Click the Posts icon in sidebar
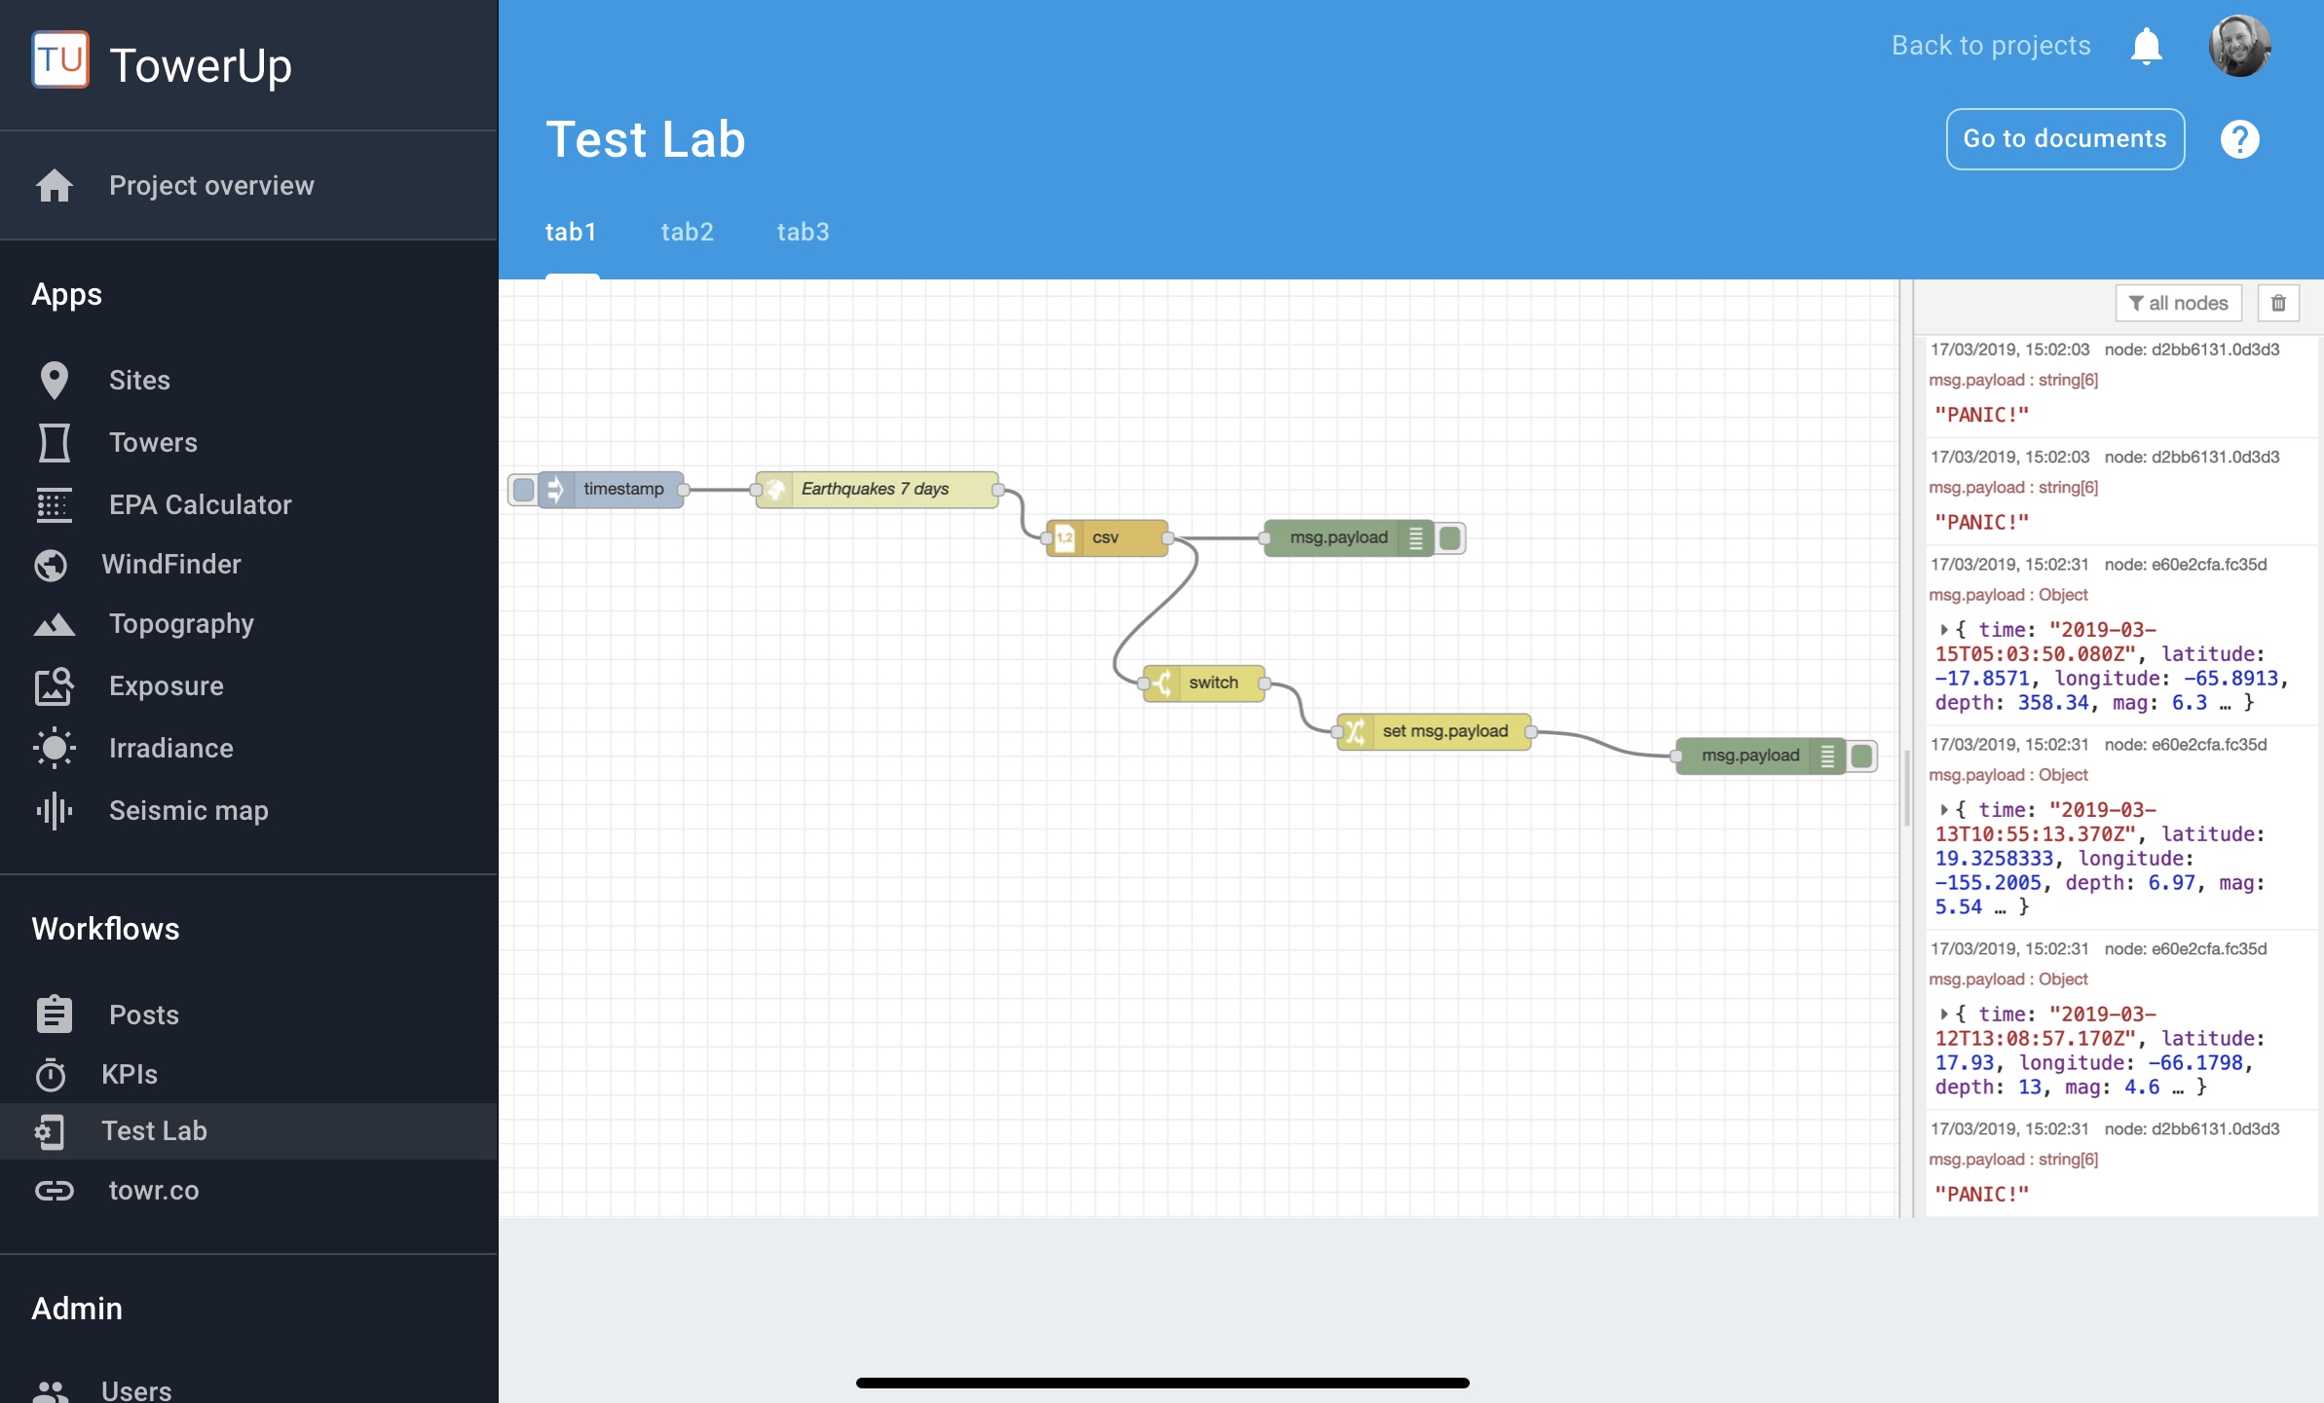 [x=54, y=1014]
